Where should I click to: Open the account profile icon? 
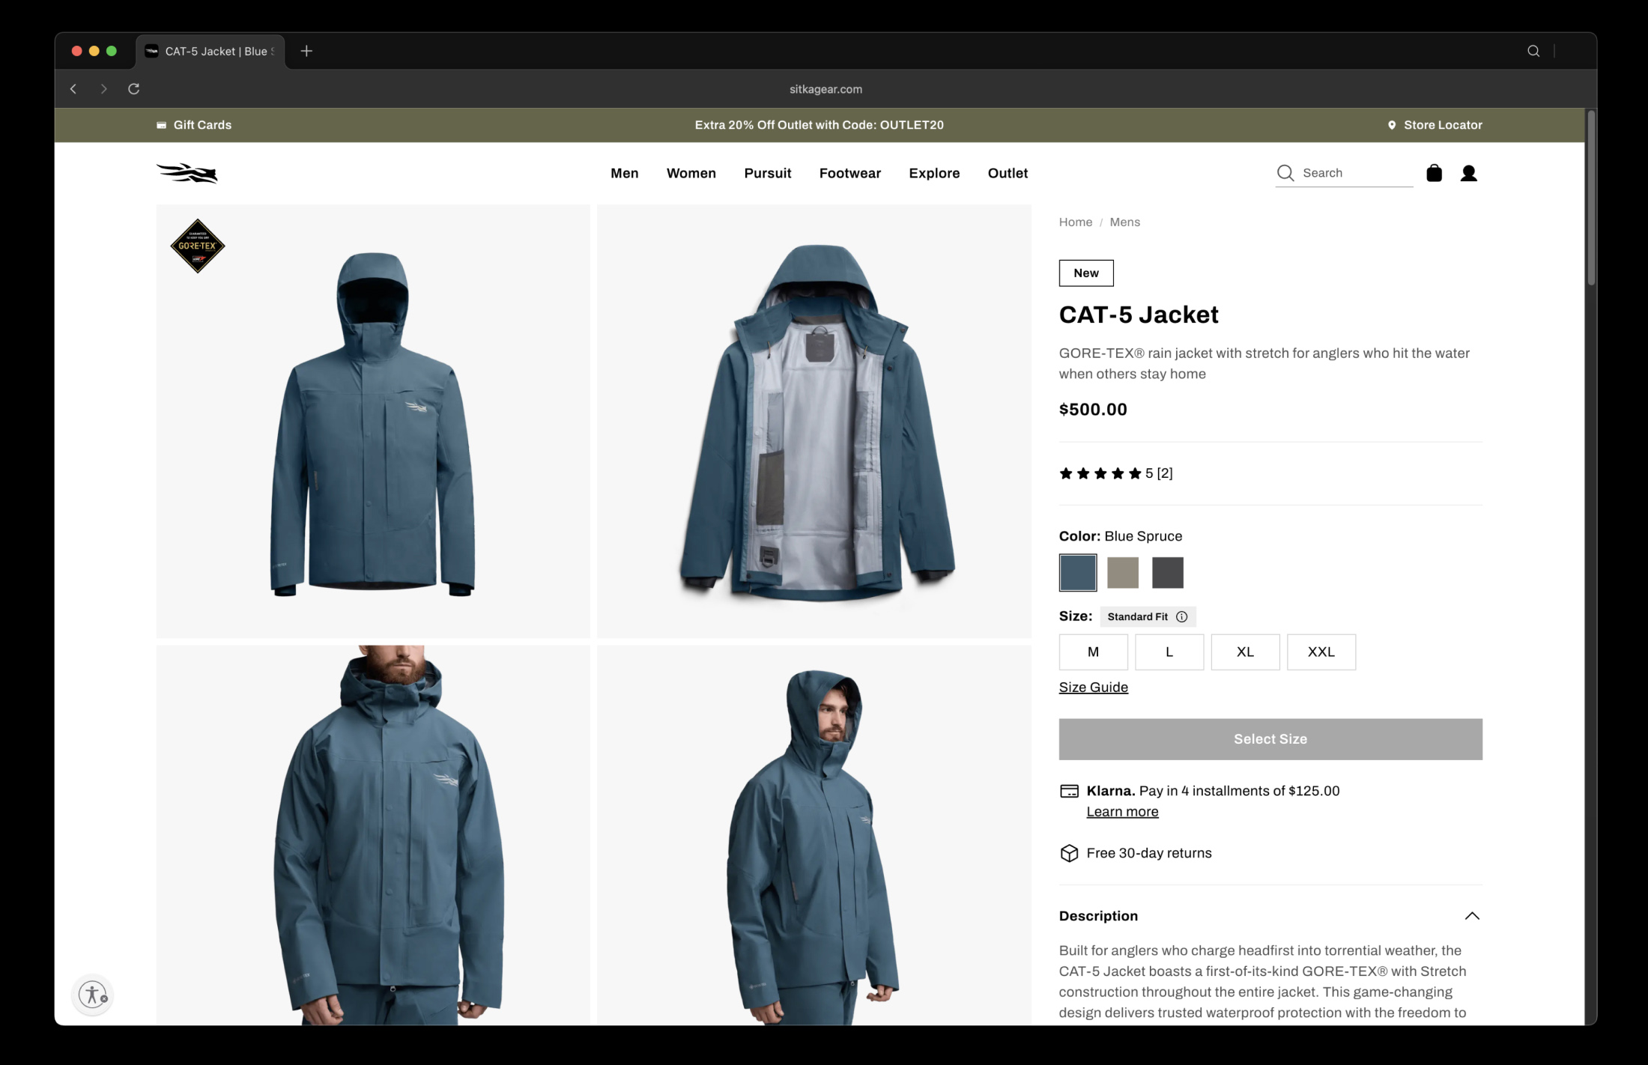point(1468,173)
